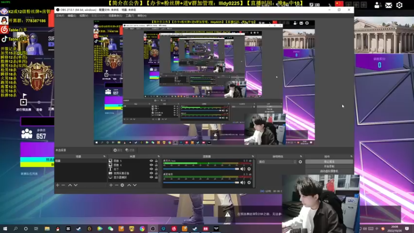Viewport: 414px width, 233px height.
Task: Adjust the 桌面音频 volume slider
Action: (201, 183)
